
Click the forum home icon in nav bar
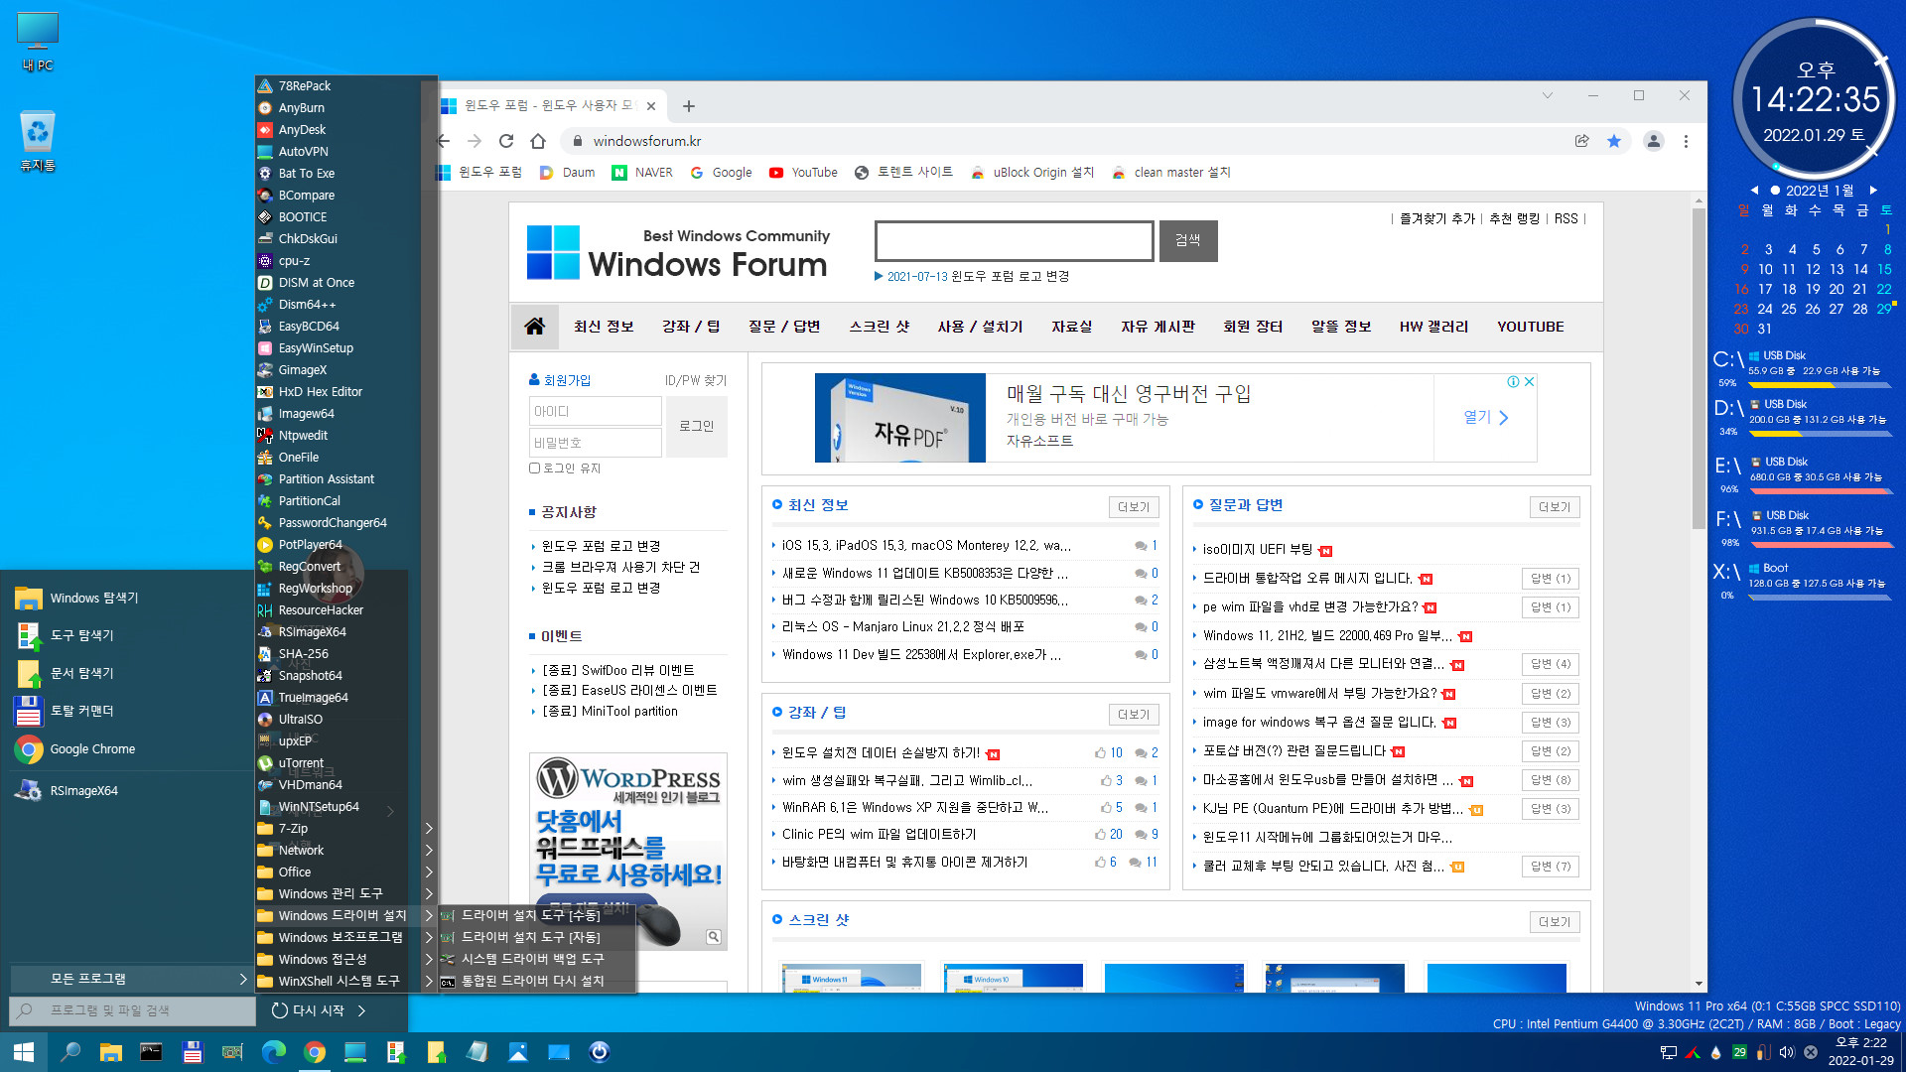[x=534, y=327]
